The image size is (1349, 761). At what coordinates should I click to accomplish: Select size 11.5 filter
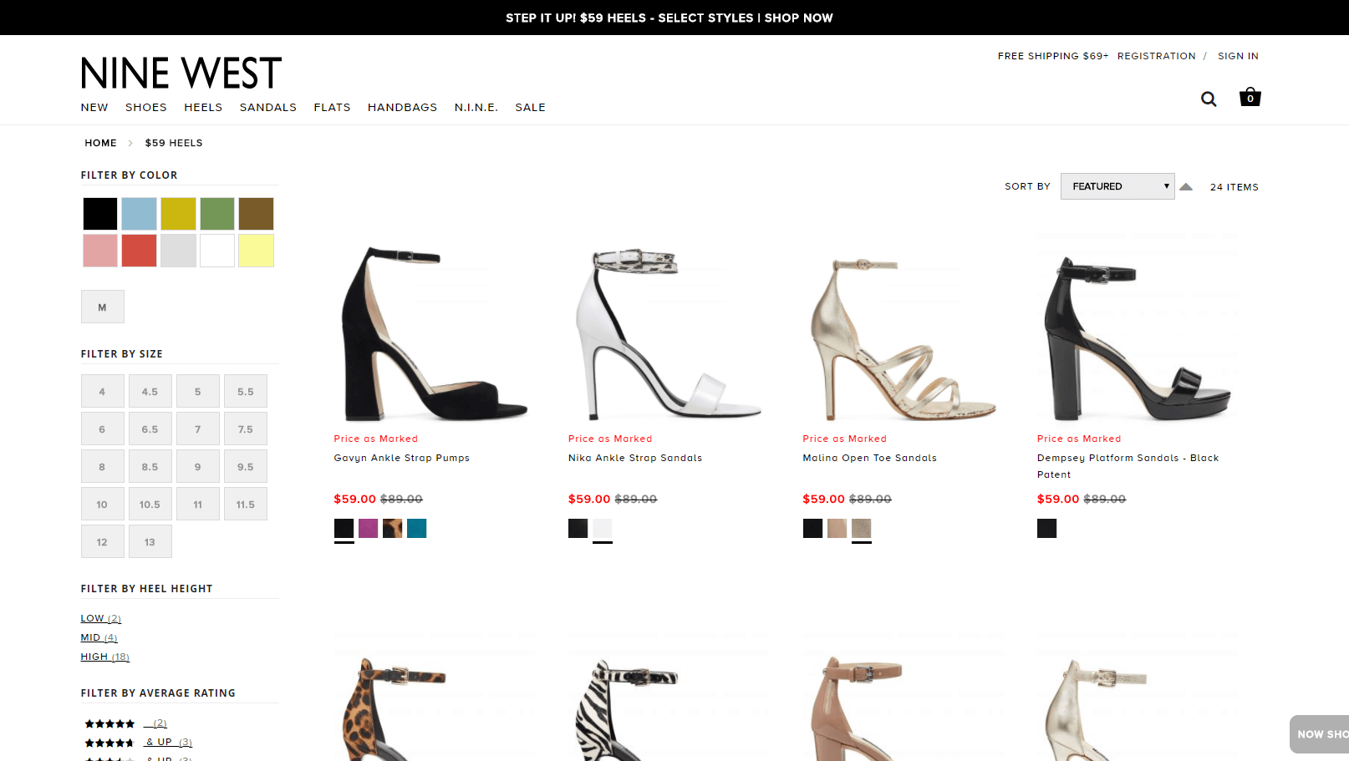246,504
